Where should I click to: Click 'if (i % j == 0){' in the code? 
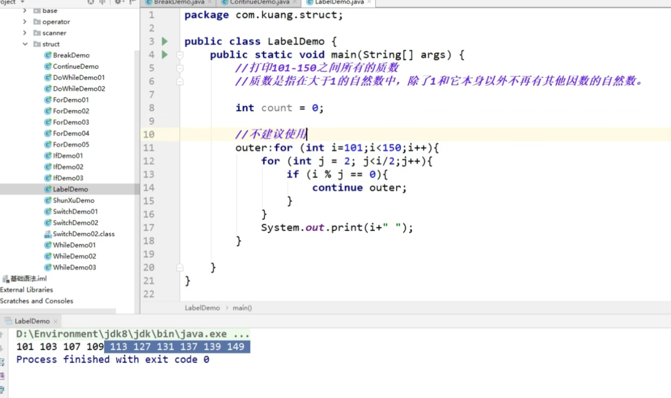click(x=337, y=174)
